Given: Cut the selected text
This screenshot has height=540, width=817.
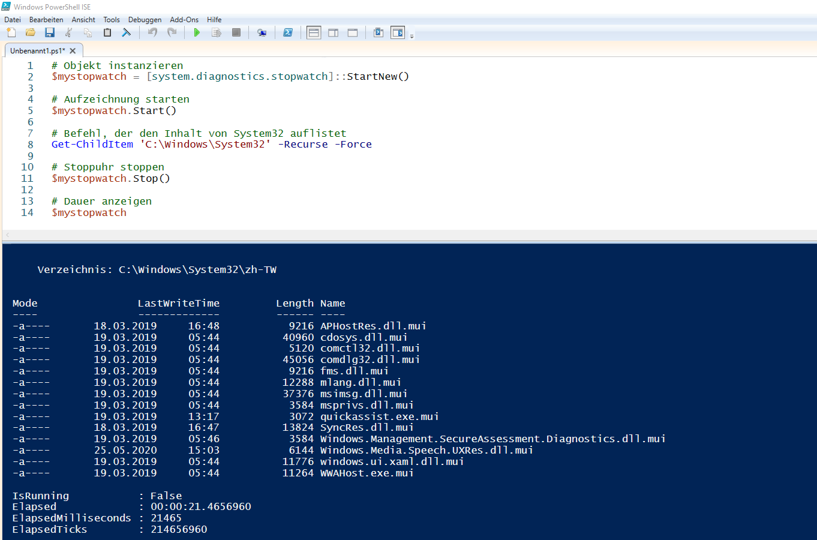Looking at the screenshot, I should point(69,32).
